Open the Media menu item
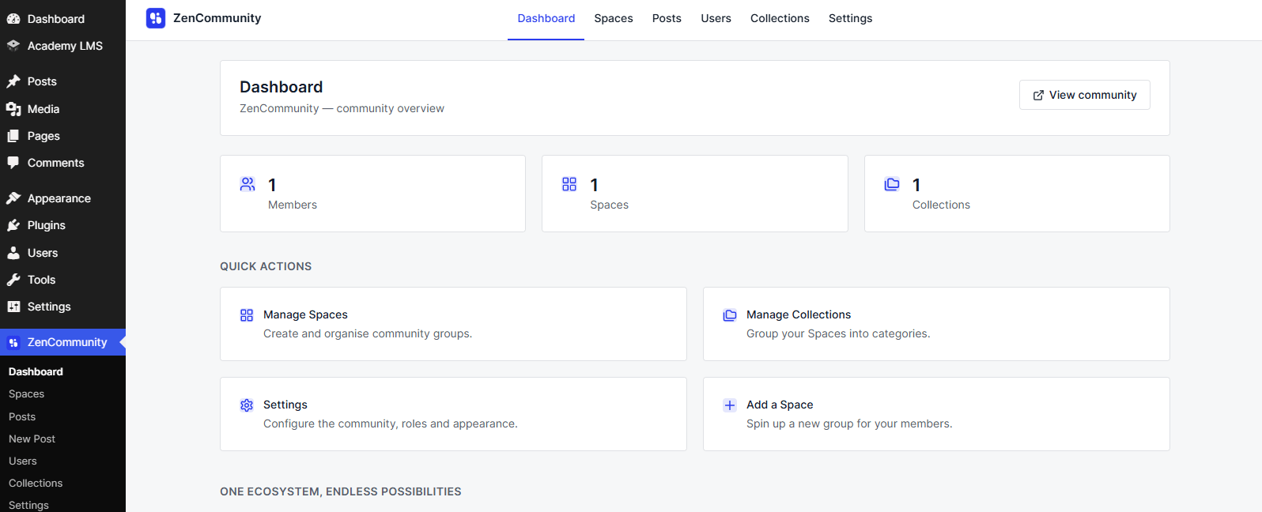 62,109
